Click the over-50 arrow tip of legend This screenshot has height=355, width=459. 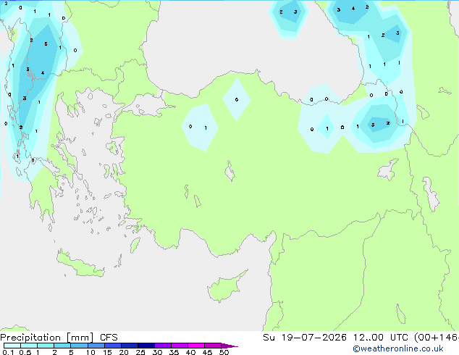230,346
